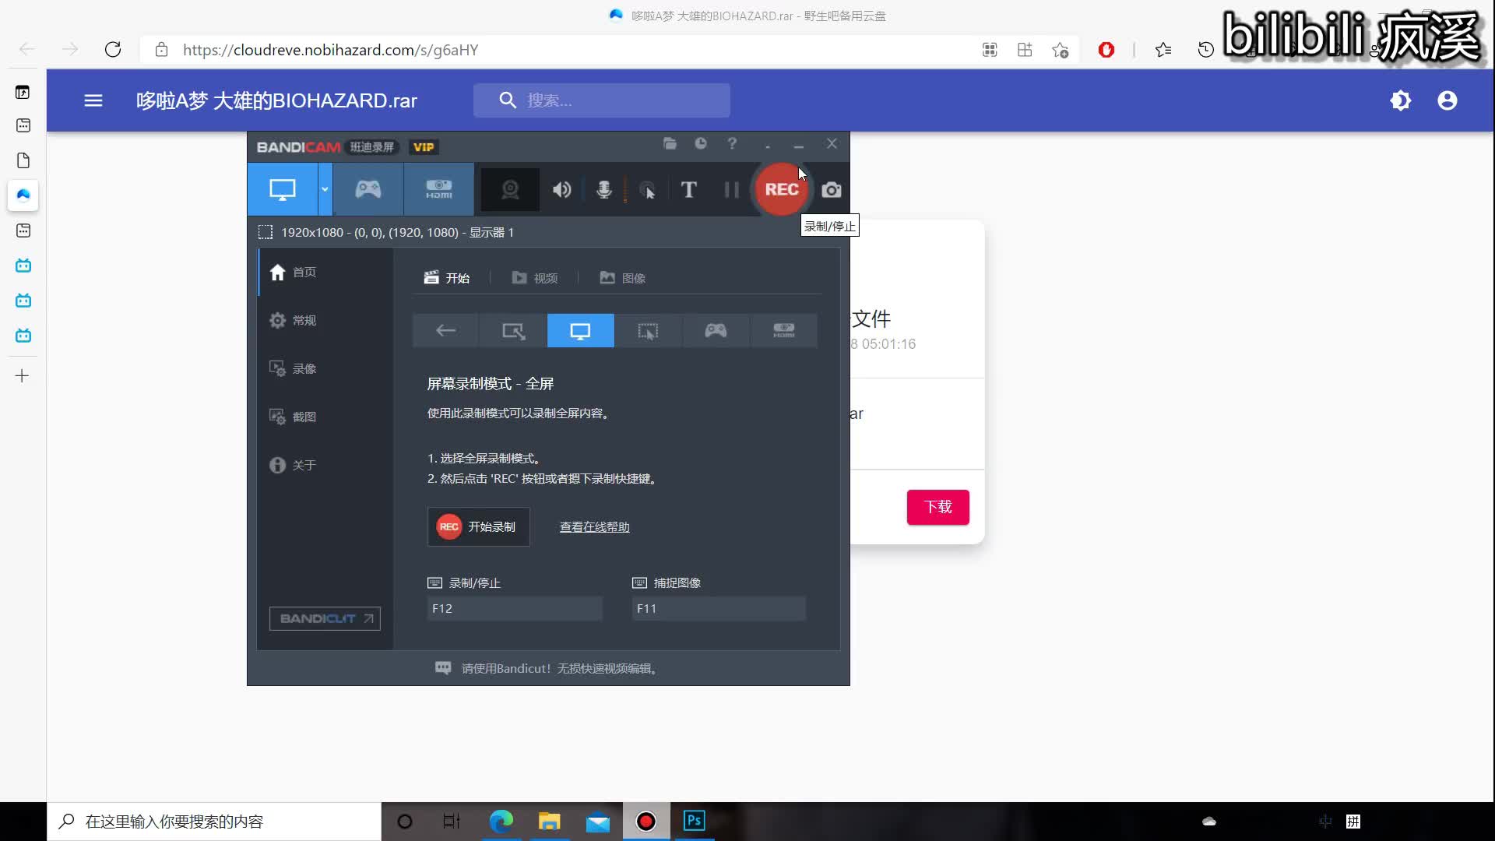The image size is (1495, 841).
Task: Open Bandicam taskbar icon
Action: pyautogui.click(x=645, y=822)
